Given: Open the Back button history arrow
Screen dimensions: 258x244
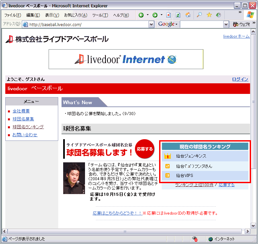Looking at the screenshot, I should click(148, 15).
